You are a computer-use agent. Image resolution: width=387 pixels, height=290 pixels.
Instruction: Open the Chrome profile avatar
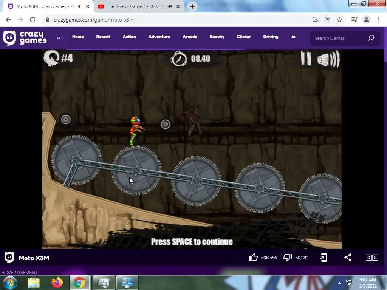[x=367, y=20]
